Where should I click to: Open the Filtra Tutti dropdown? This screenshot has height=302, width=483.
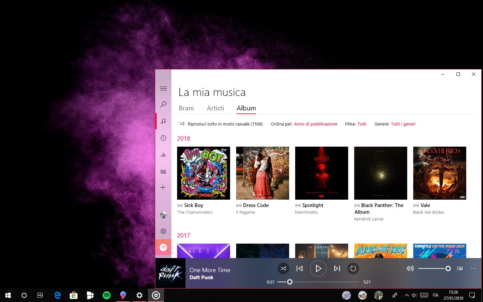point(362,124)
